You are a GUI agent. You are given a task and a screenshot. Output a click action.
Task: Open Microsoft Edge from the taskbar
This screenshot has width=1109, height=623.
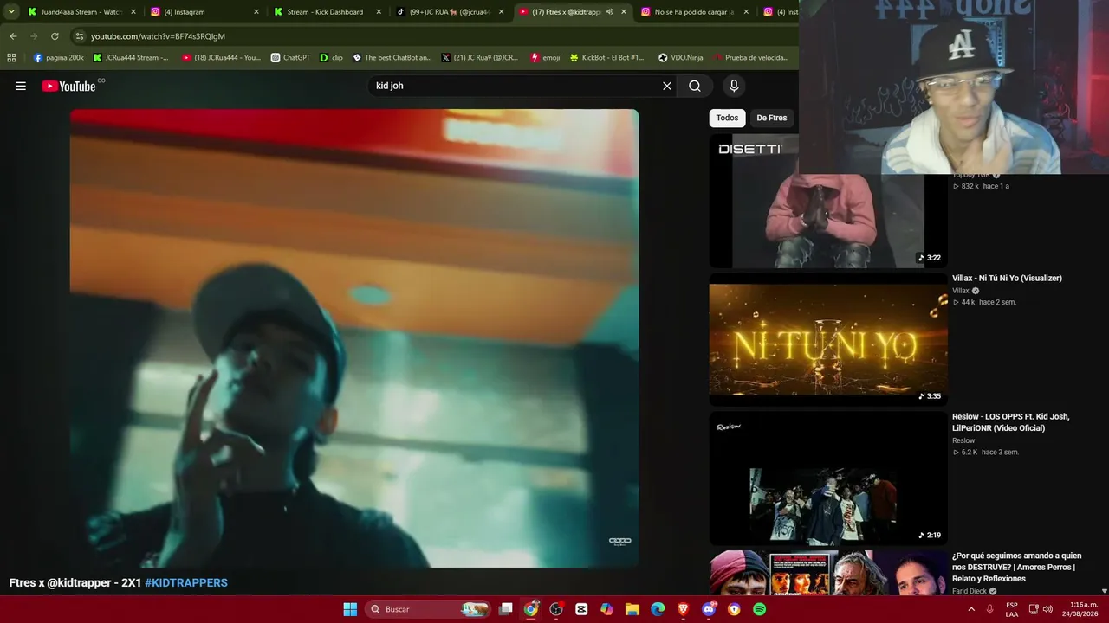[x=658, y=609]
